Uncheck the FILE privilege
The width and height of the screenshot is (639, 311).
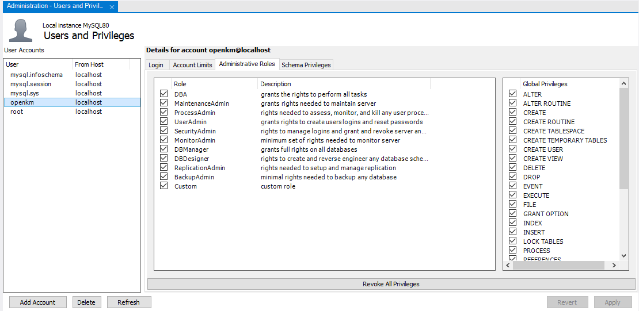[x=513, y=204]
